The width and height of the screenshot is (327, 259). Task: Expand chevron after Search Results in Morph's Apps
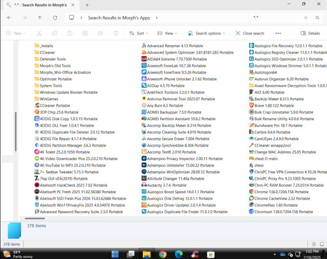(157, 18)
